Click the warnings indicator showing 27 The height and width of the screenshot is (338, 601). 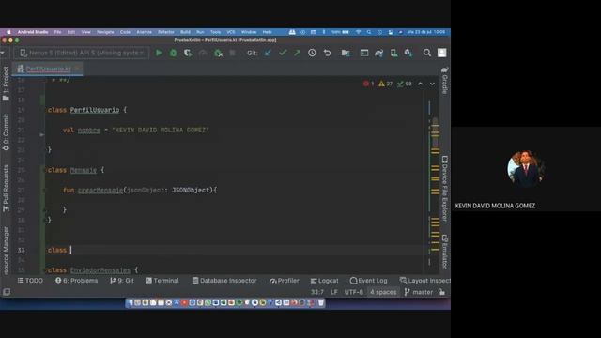pos(386,84)
